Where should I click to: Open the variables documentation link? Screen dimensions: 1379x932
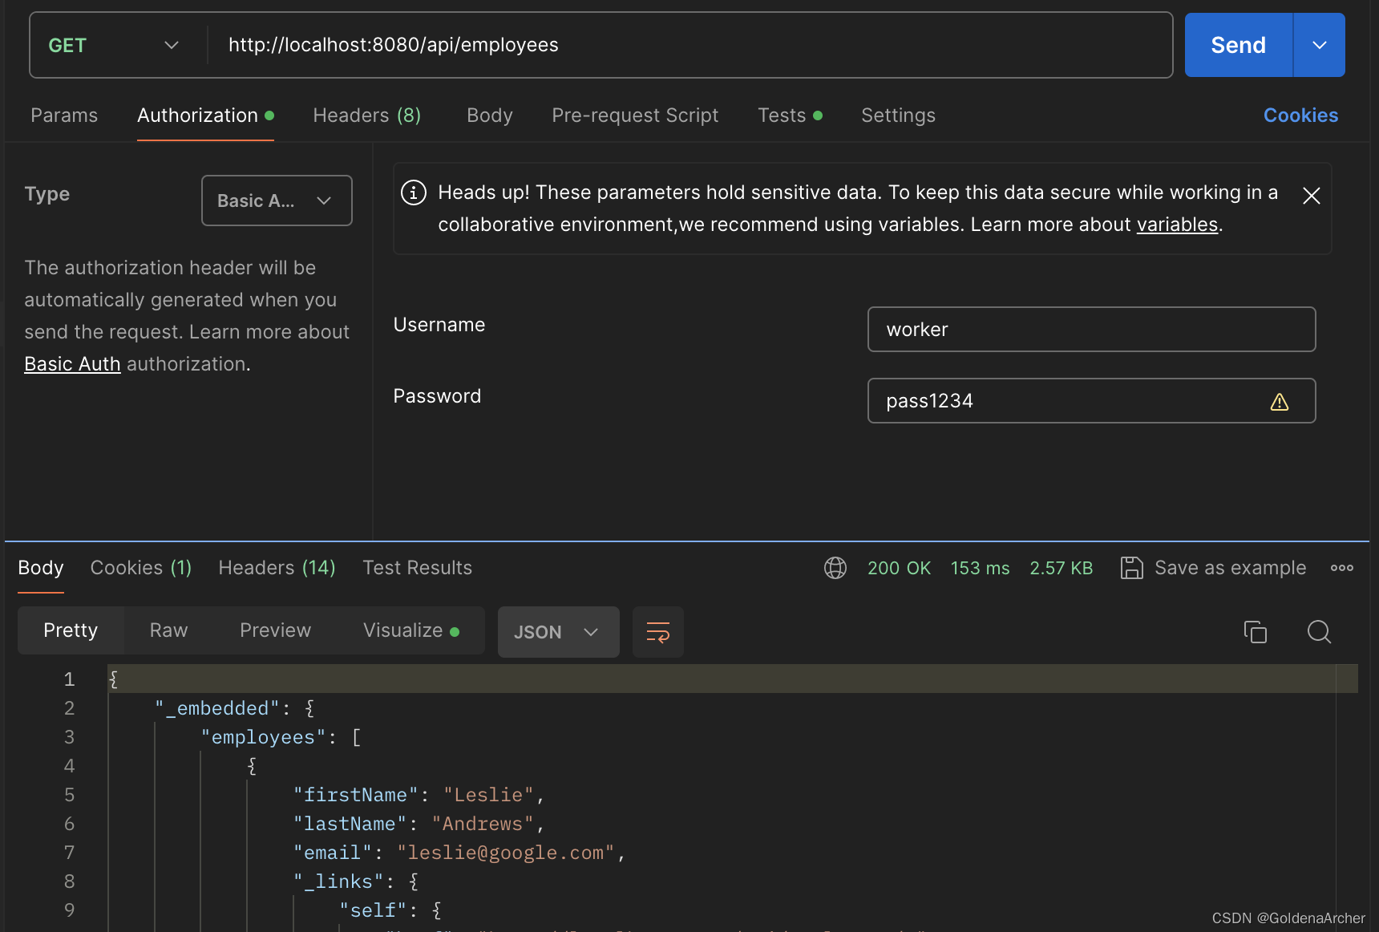click(1177, 225)
